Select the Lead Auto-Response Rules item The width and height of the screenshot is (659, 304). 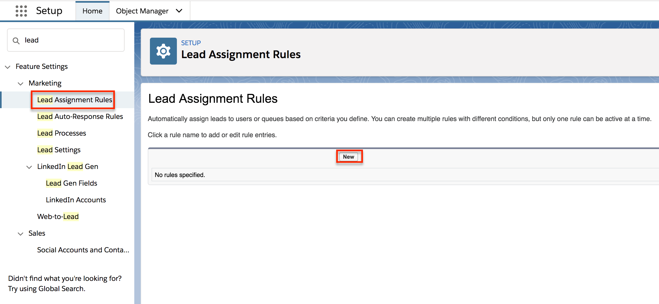pos(80,116)
